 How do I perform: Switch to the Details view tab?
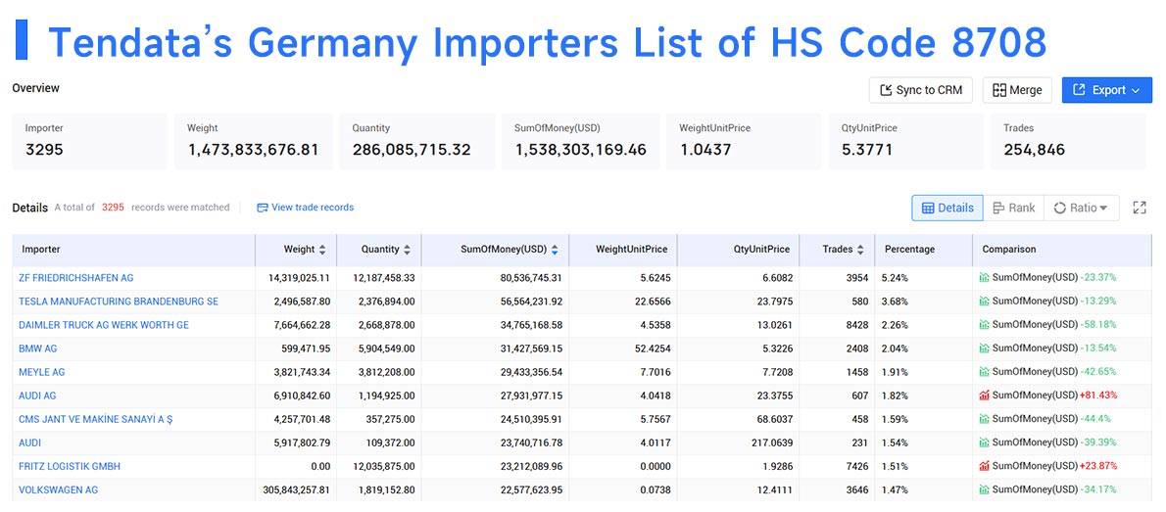(x=947, y=209)
